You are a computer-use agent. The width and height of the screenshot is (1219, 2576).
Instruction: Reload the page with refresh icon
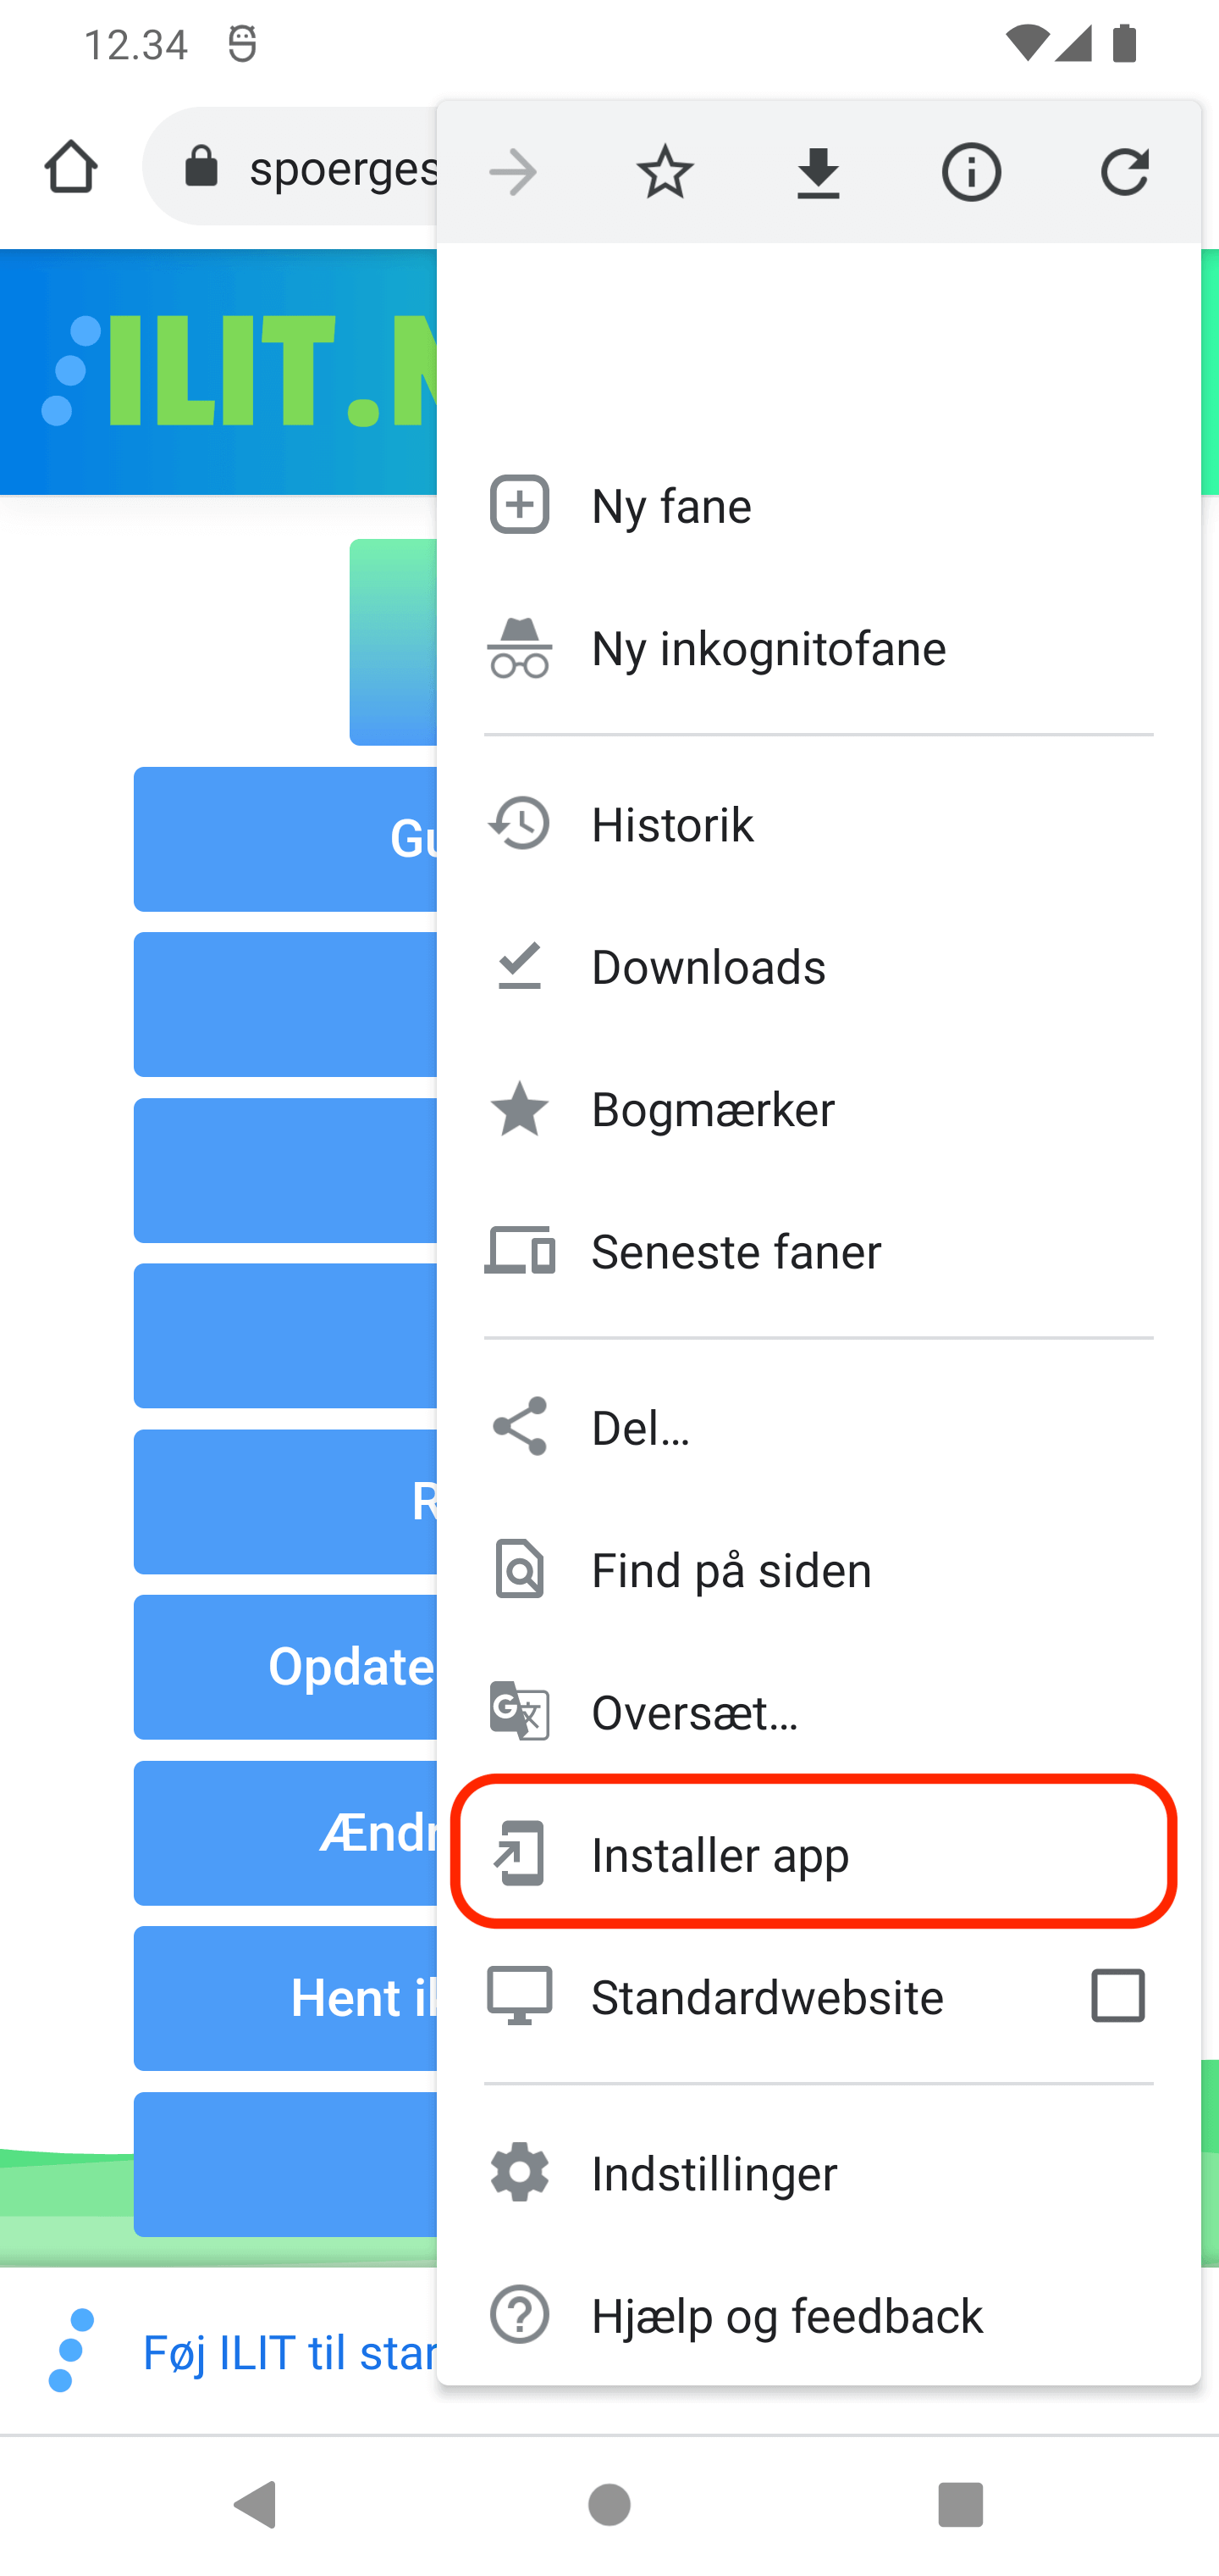pyautogui.click(x=1124, y=173)
